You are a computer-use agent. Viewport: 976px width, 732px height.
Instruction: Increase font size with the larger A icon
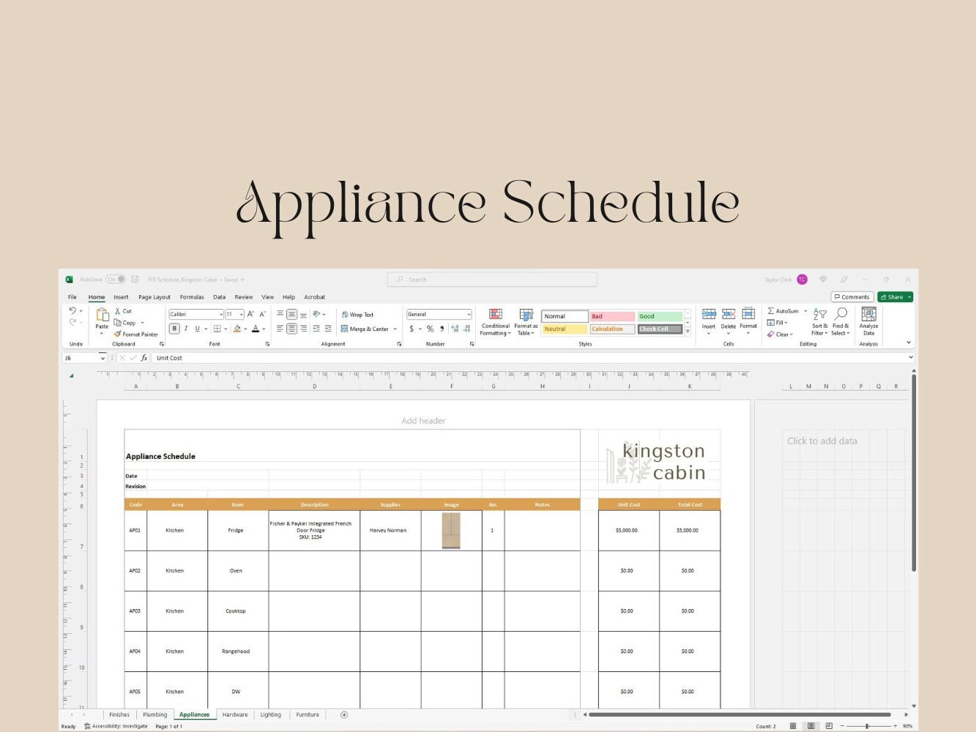[x=250, y=314]
